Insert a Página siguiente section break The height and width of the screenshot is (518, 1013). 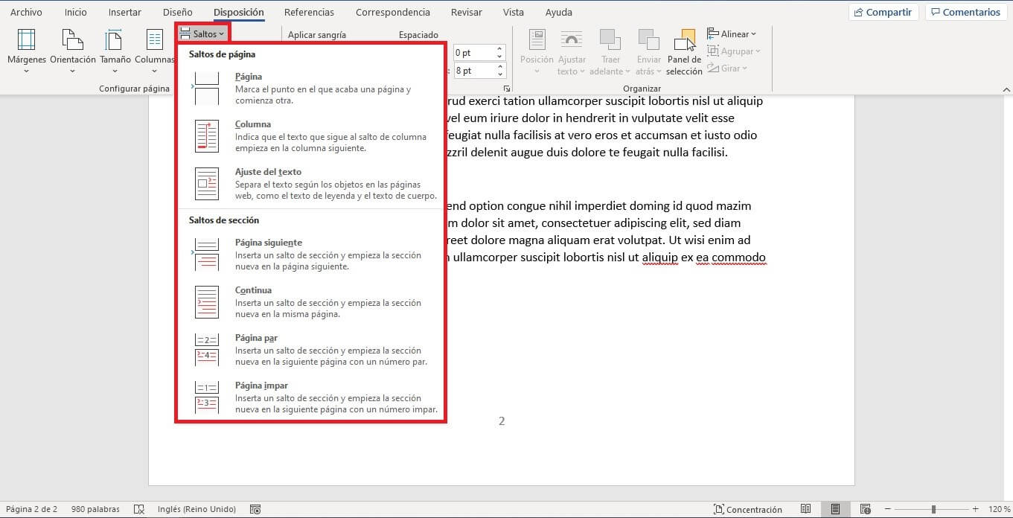[x=311, y=255]
